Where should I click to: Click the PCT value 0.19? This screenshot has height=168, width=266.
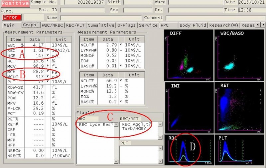pos(38,114)
